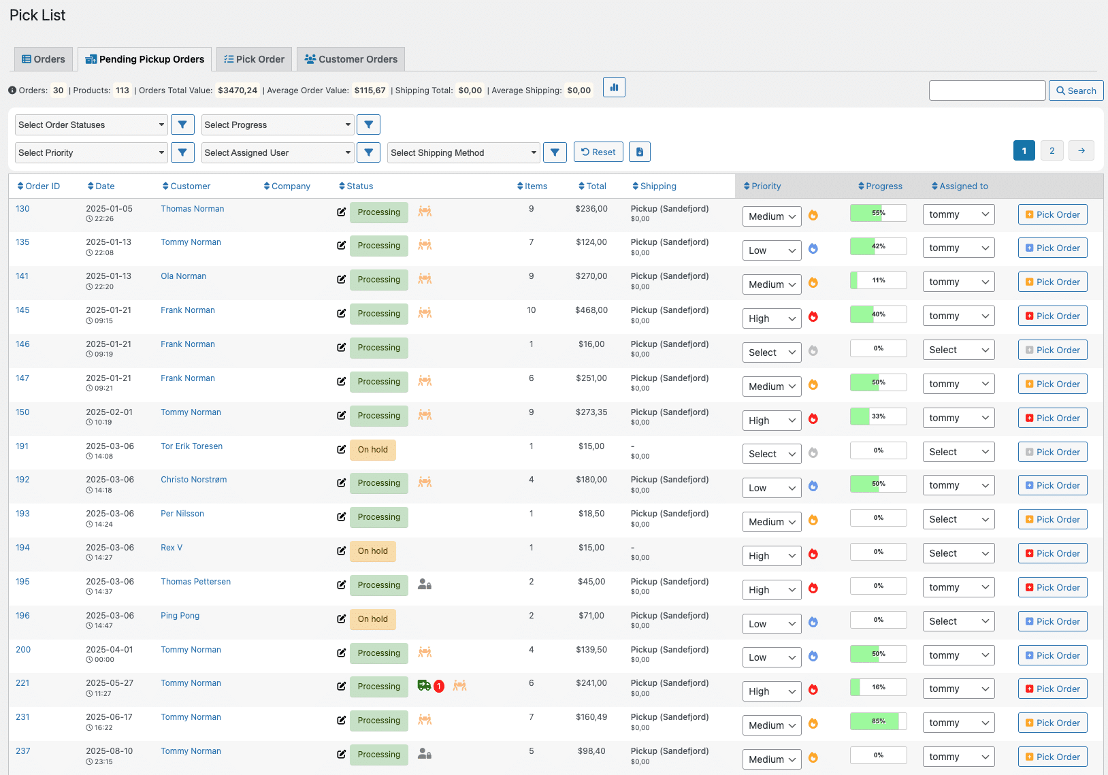This screenshot has height=775, width=1108.
Task: Click the export file icon beside Reset
Action: tap(639, 152)
